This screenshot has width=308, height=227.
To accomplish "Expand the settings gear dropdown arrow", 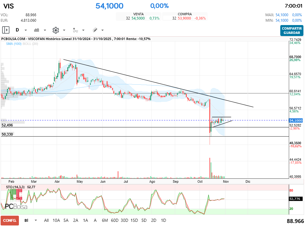I will (64, 30).
